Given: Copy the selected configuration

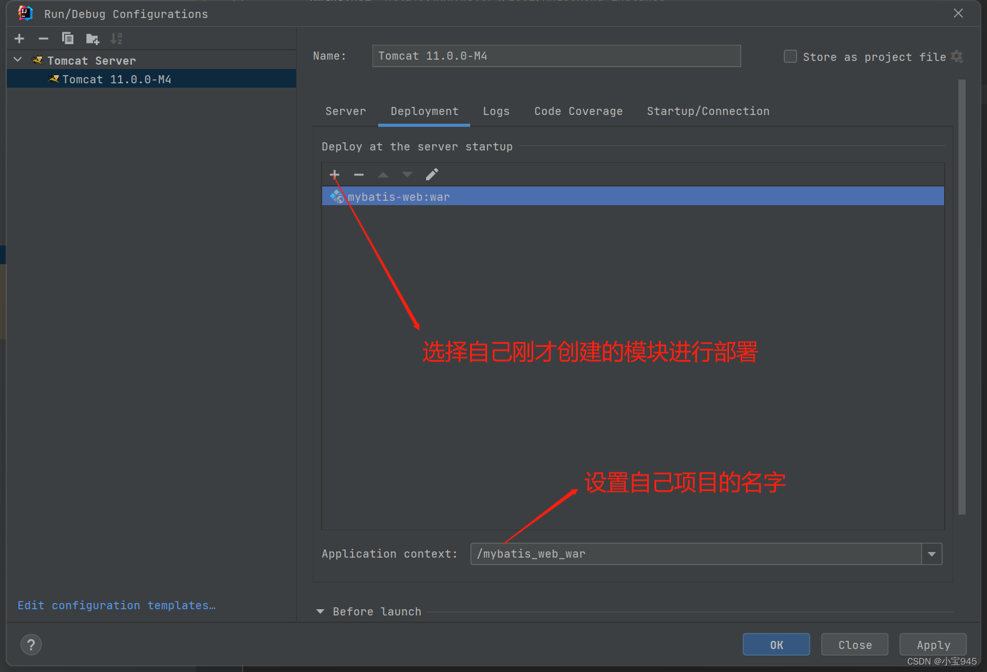Looking at the screenshot, I should pos(68,39).
